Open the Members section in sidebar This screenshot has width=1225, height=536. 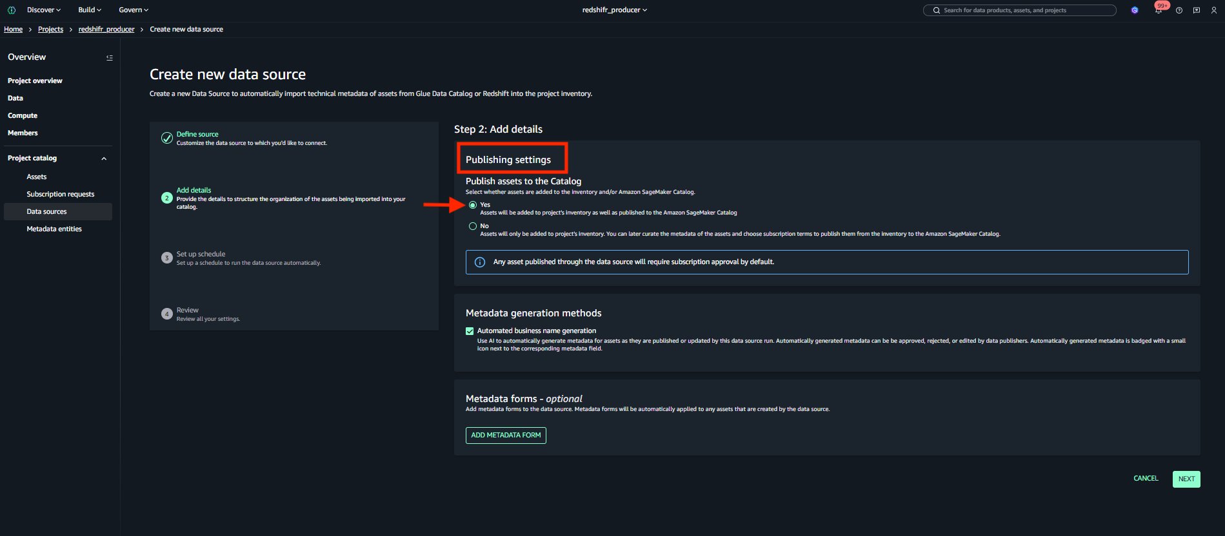click(x=23, y=133)
